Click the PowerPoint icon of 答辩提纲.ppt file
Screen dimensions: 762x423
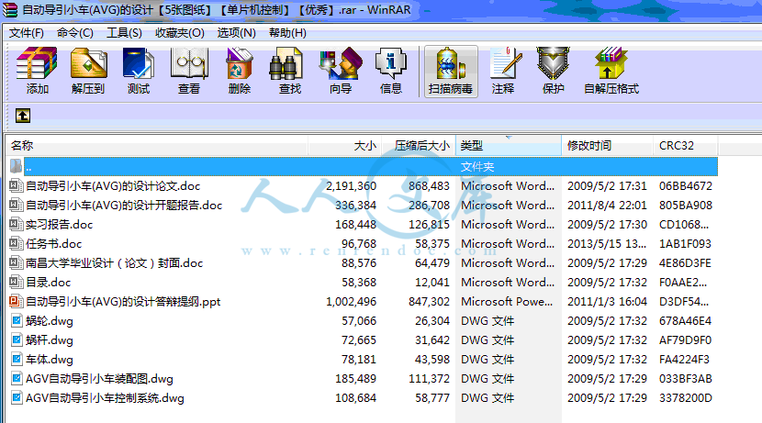pyautogui.click(x=16, y=302)
